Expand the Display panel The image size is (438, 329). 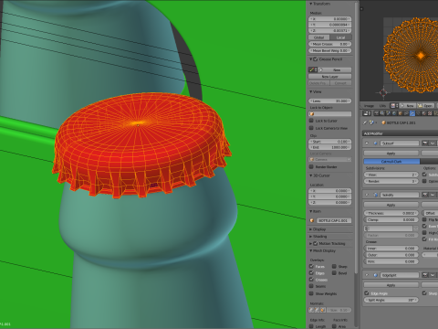[x=311, y=229]
